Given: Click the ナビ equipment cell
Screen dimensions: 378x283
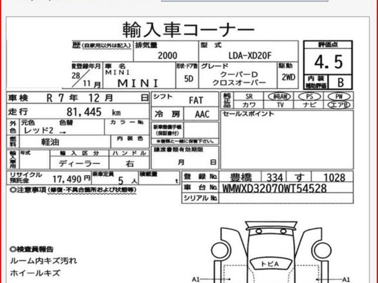Looking at the screenshot, I should coord(309,105).
